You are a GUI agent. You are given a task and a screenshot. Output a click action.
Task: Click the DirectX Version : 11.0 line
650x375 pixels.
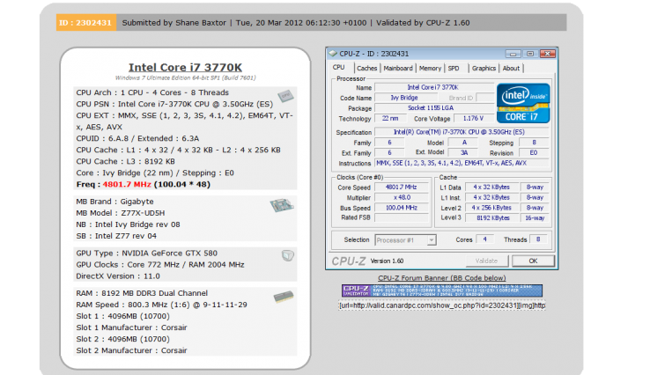point(118,276)
